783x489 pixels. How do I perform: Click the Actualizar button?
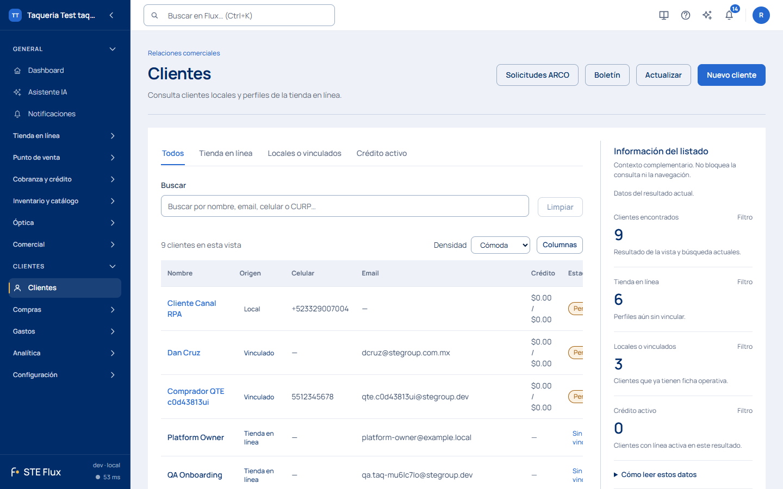click(x=663, y=75)
